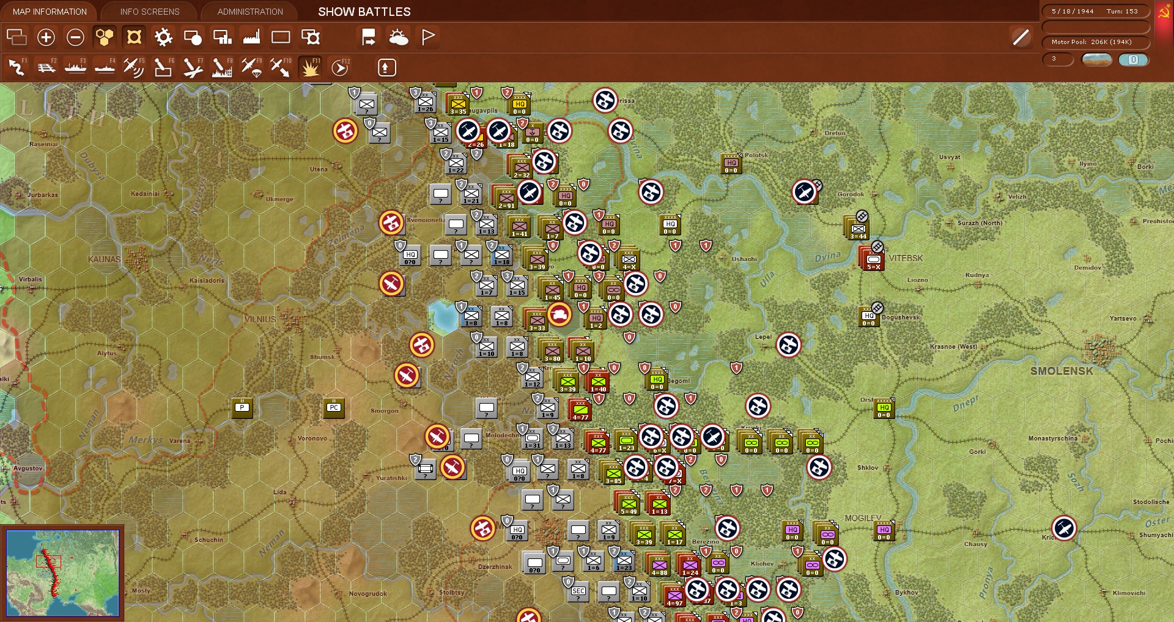Click the aircraft marker near Krichev
This screenshot has width=1174, height=622.
point(1064,528)
